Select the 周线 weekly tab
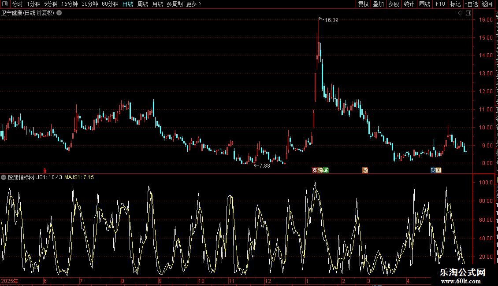Screen dimensions: 498x286 click(x=143, y=4)
